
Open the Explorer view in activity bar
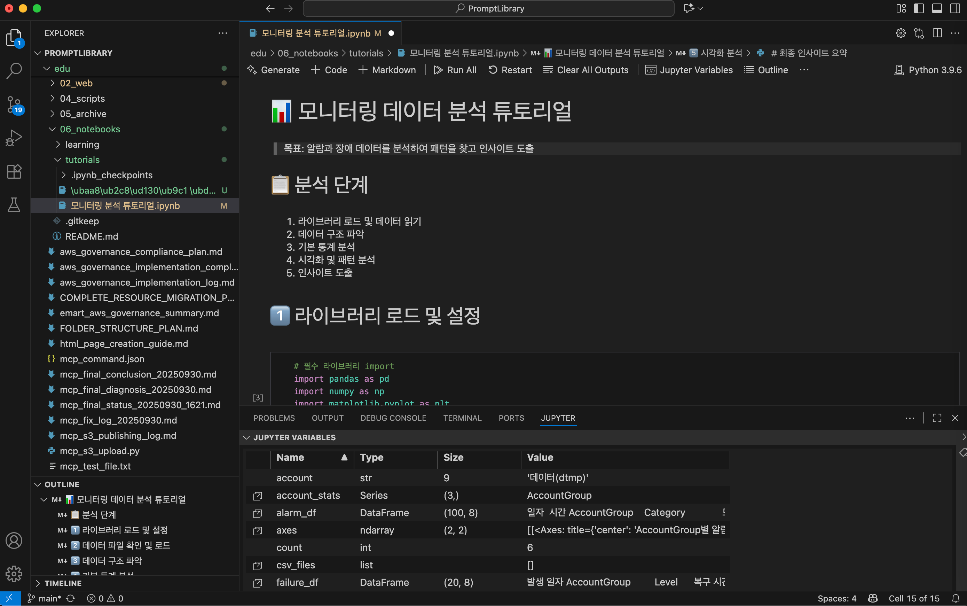click(x=14, y=38)
